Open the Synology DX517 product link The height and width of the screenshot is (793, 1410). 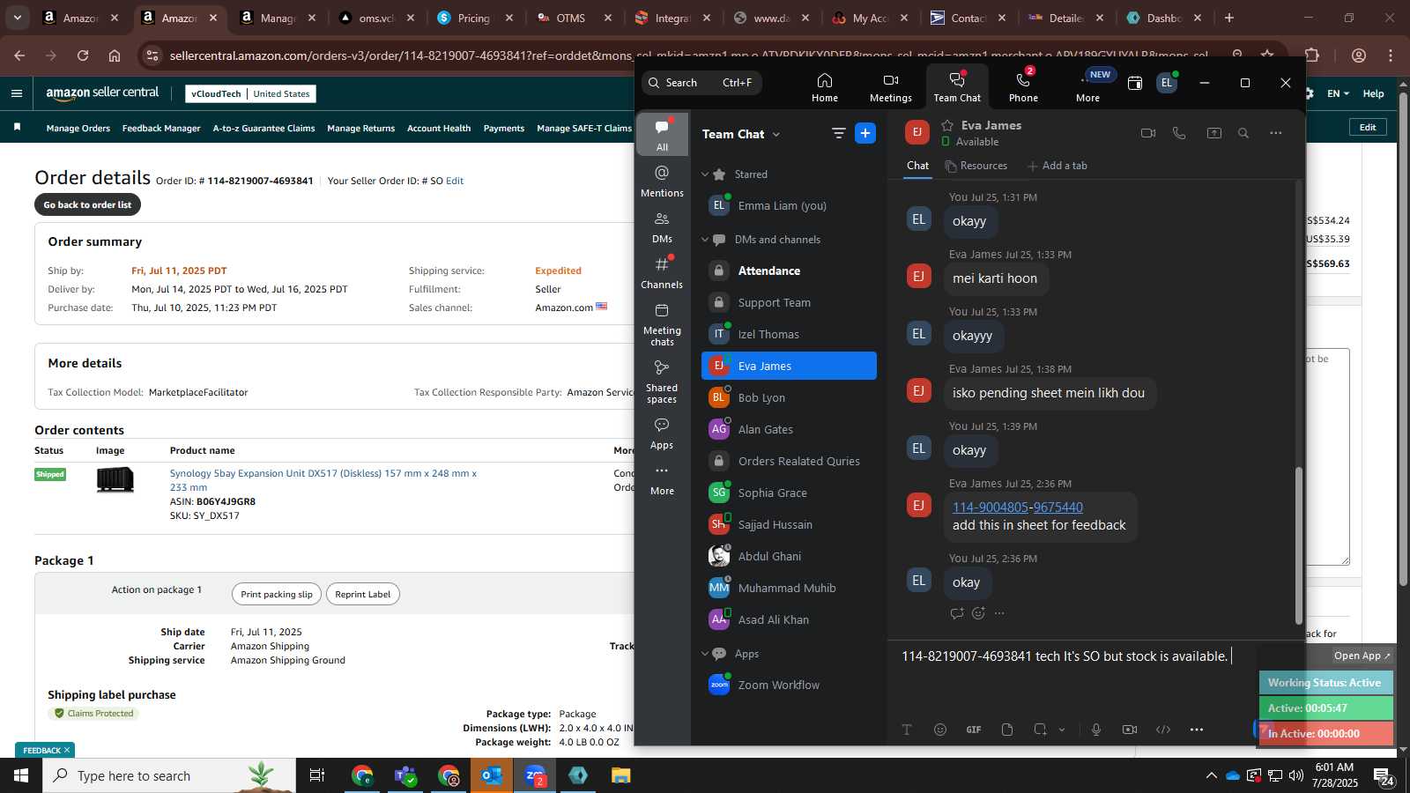click(323, 480)
